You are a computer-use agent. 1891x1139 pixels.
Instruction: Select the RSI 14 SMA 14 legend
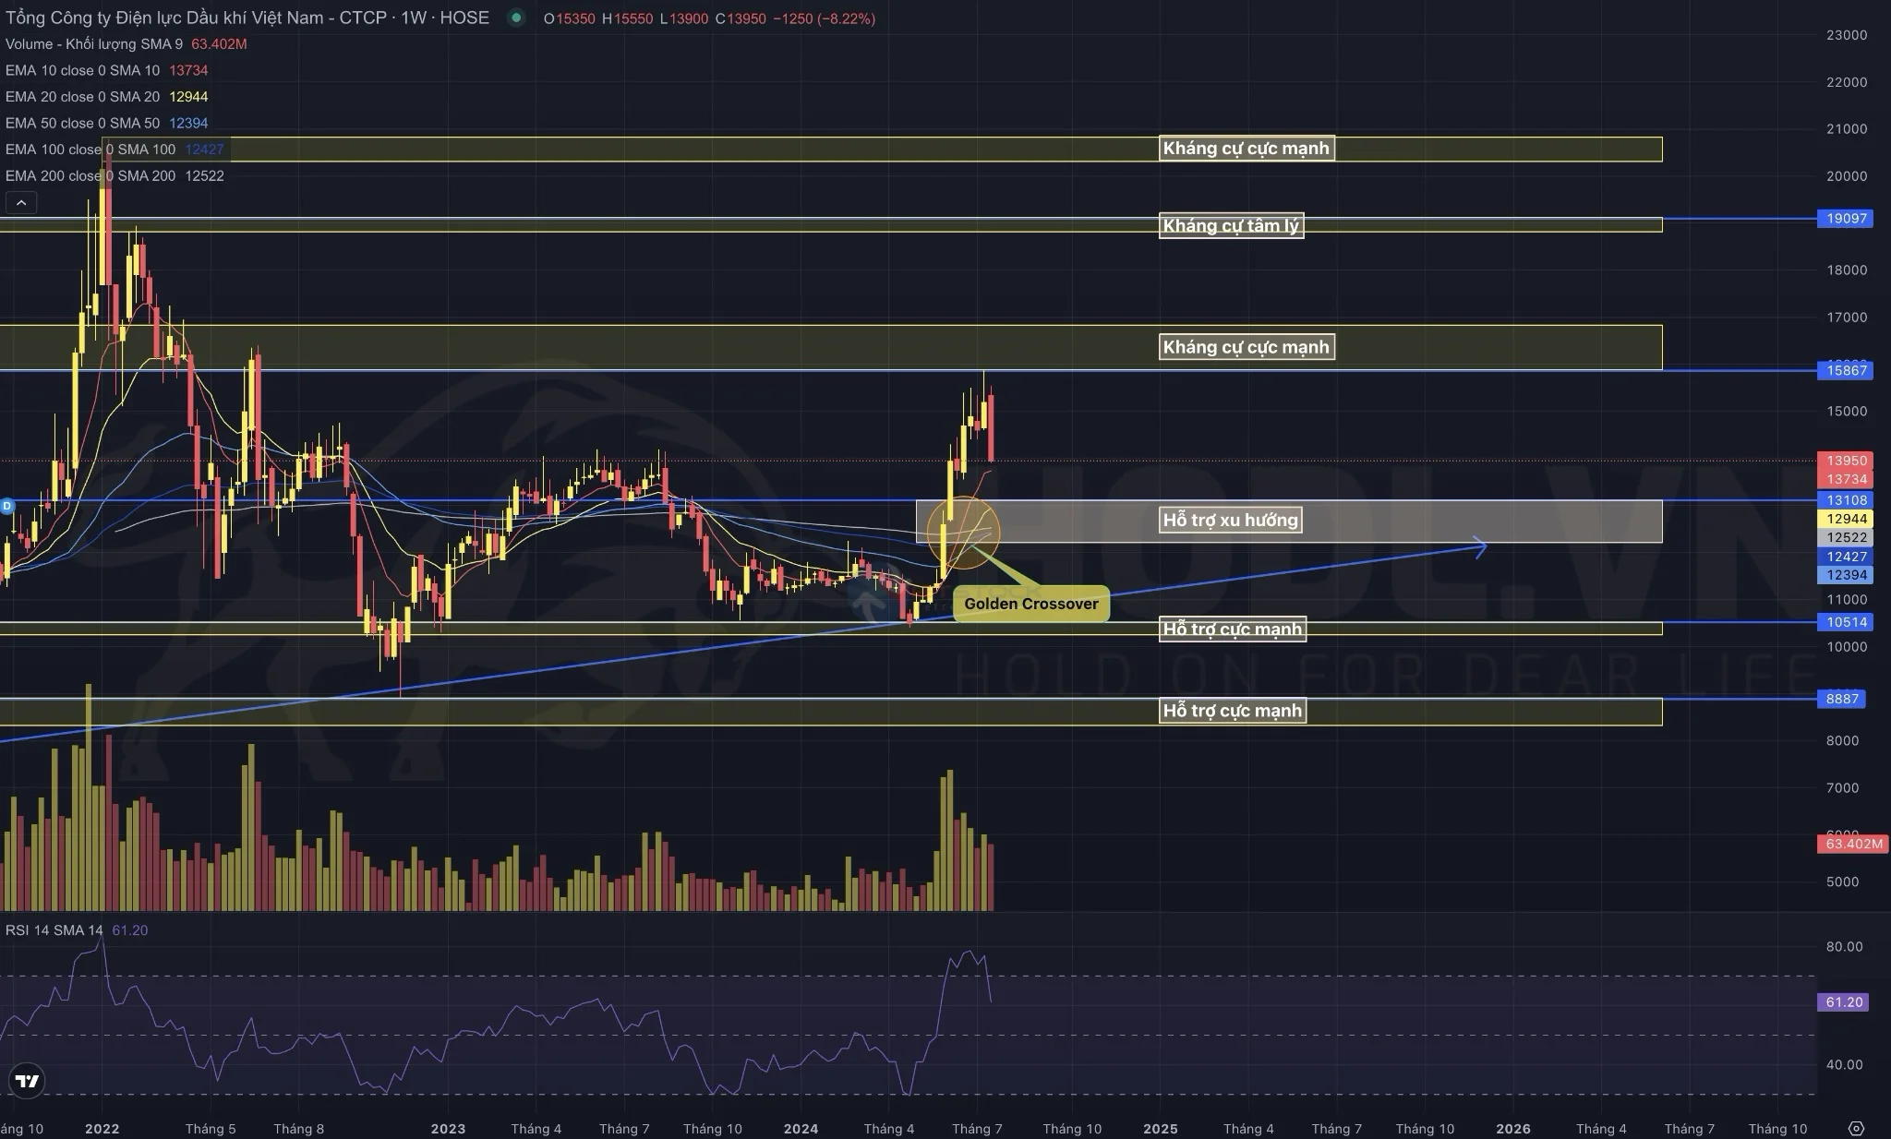point(54,929)
